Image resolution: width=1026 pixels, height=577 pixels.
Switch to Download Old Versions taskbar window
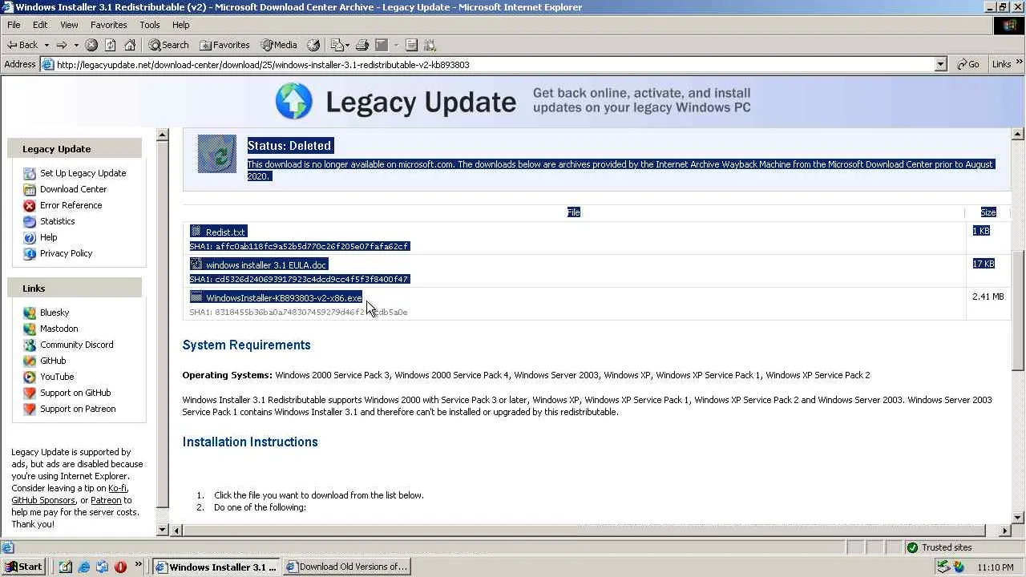pyautogui.click(x=346, y=567)
